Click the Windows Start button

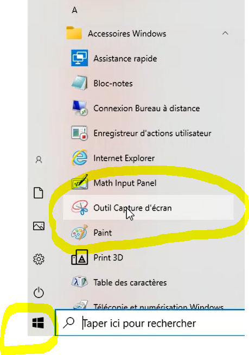pyautogui.click(x=38, y=322)
